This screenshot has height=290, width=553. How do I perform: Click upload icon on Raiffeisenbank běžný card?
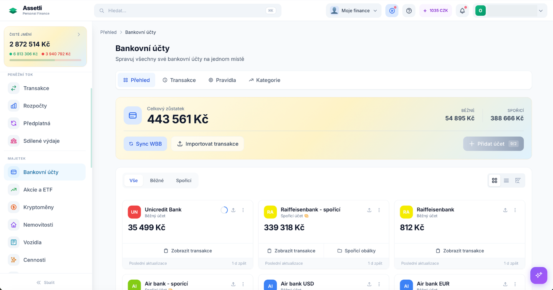coord(505,210)
